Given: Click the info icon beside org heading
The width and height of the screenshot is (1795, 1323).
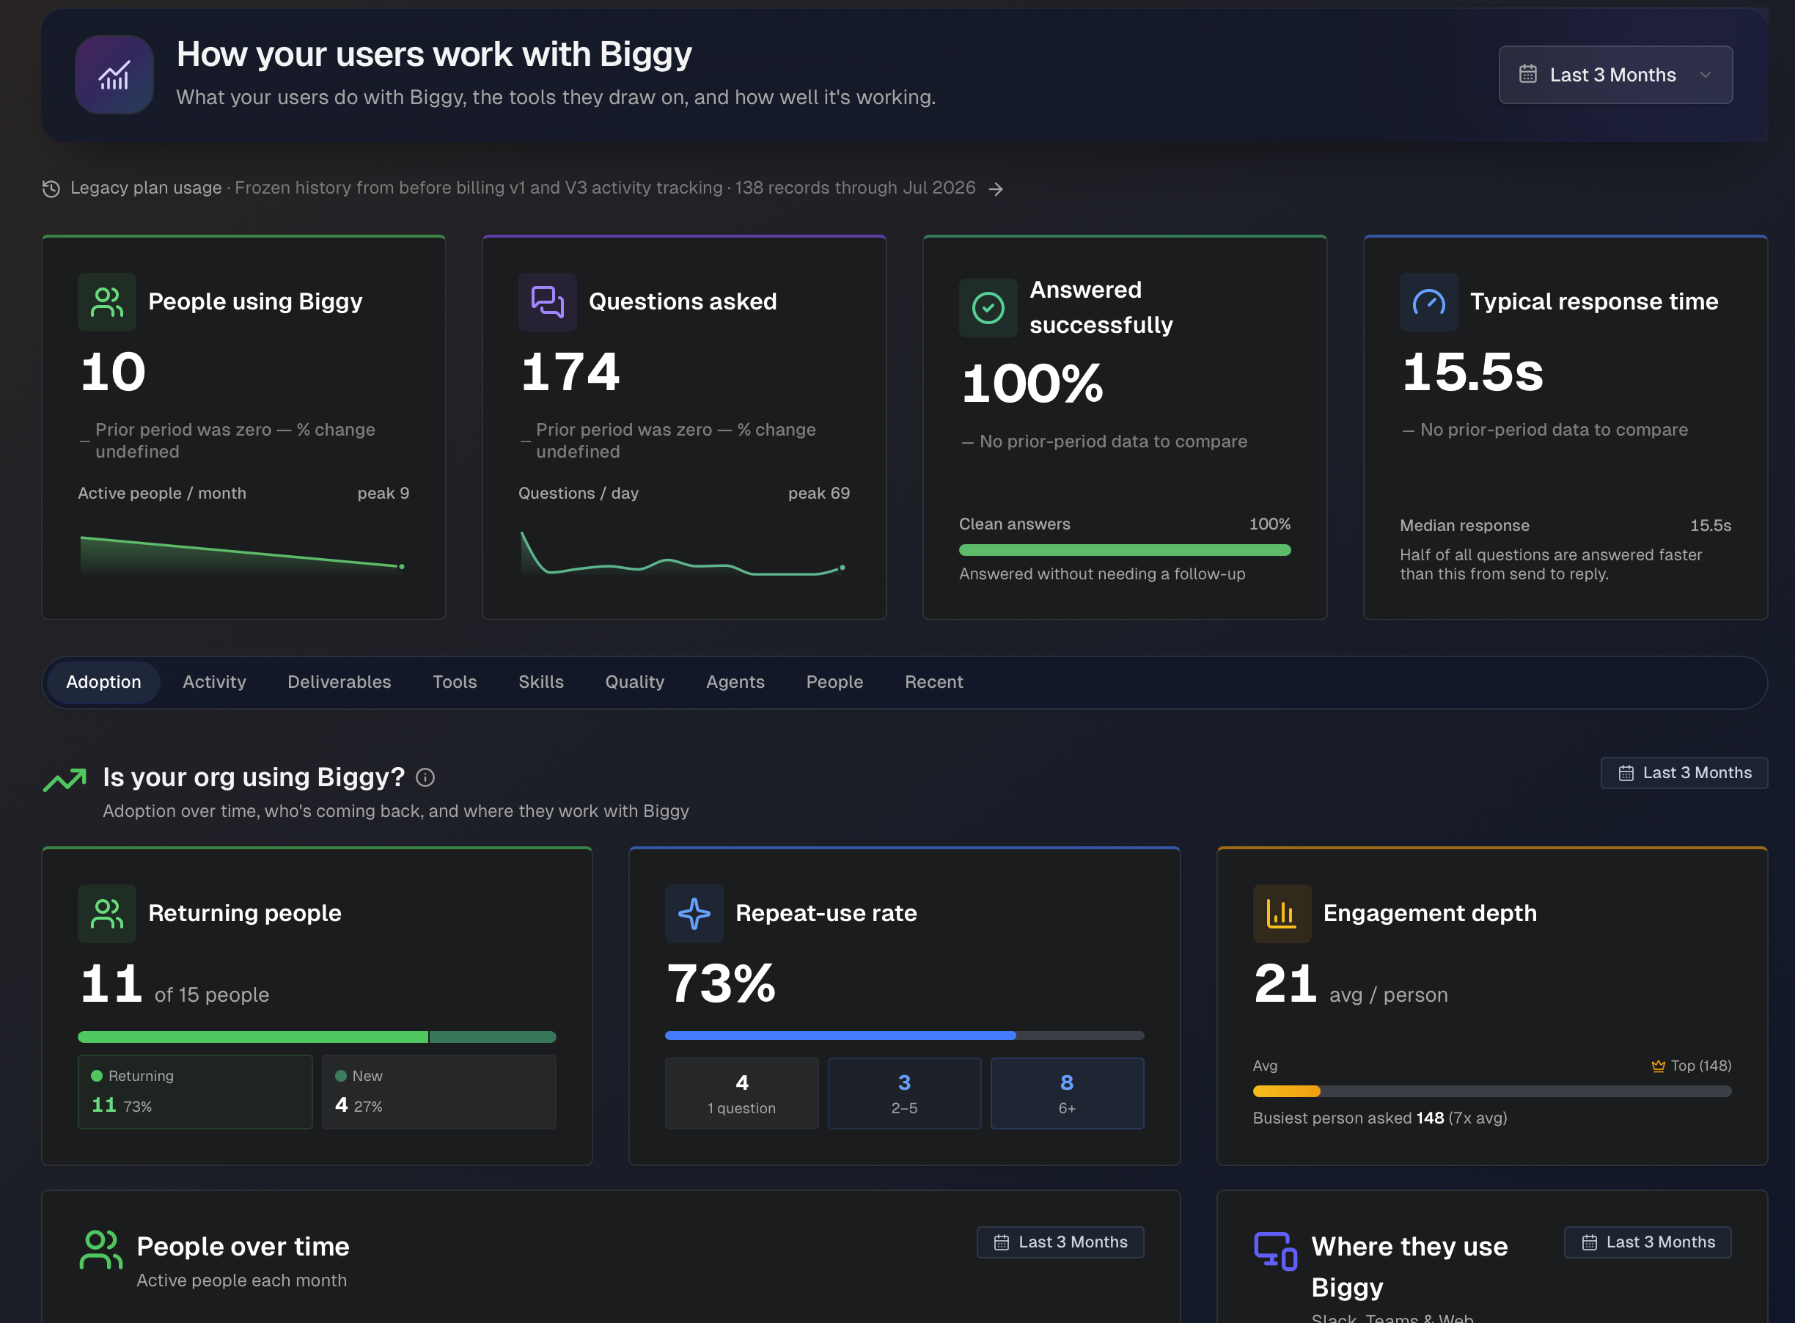Looking at the screenshot, I should (x=425, y=777).
